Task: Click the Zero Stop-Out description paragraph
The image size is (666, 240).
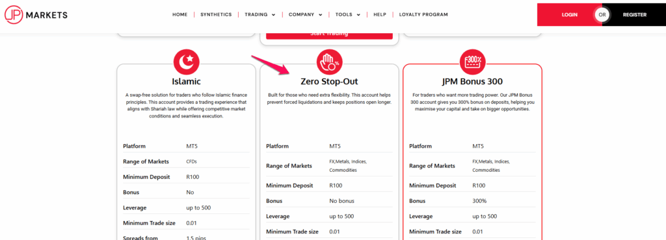Action: tap(329, 99)
